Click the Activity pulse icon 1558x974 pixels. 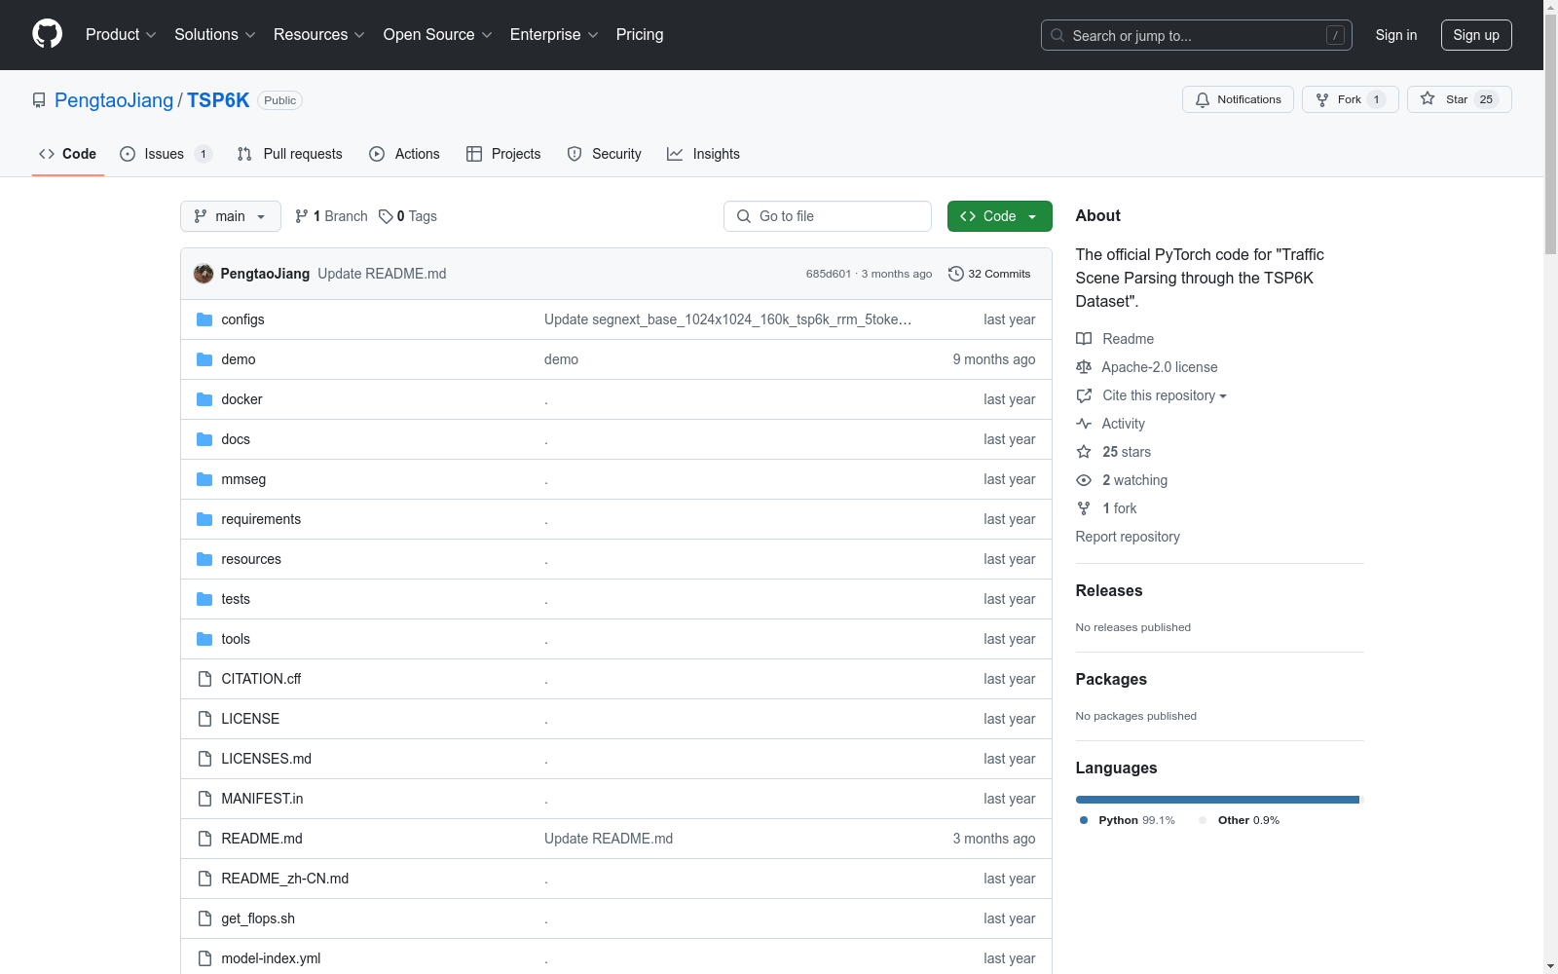pos(1084,424)
